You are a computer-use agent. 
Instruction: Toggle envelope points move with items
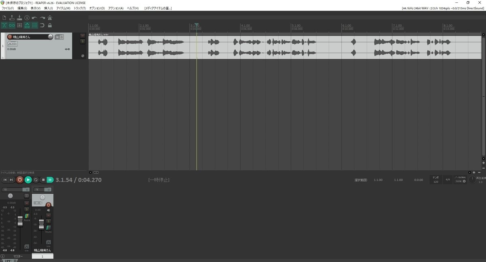tap(27, 25)
